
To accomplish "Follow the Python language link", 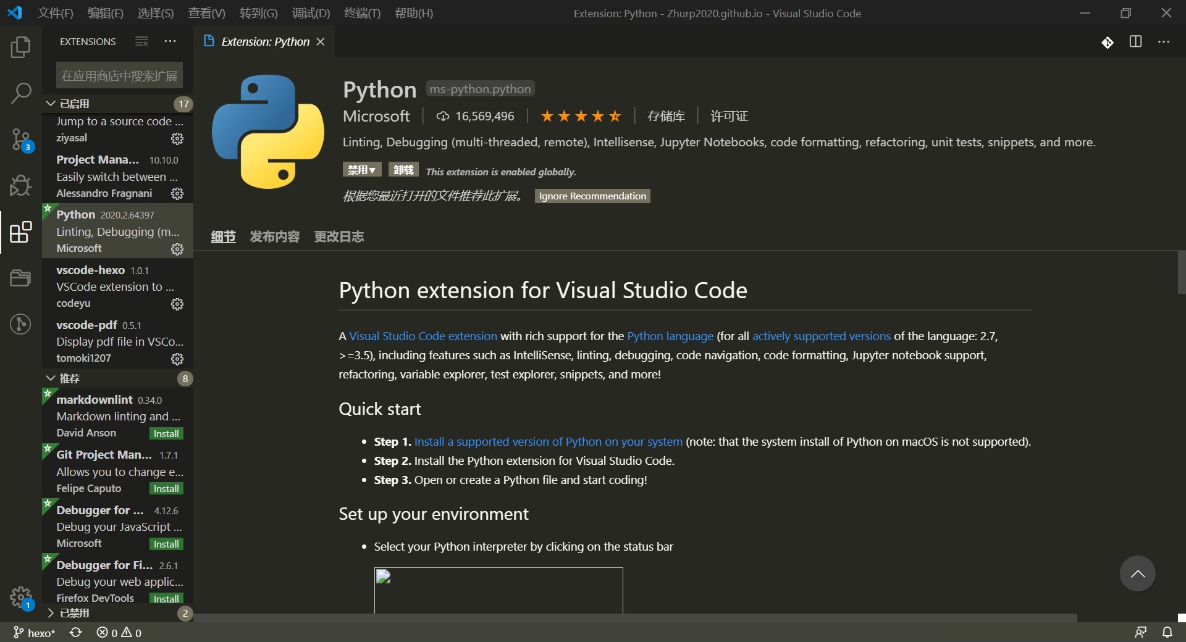I will pos(670,336).
